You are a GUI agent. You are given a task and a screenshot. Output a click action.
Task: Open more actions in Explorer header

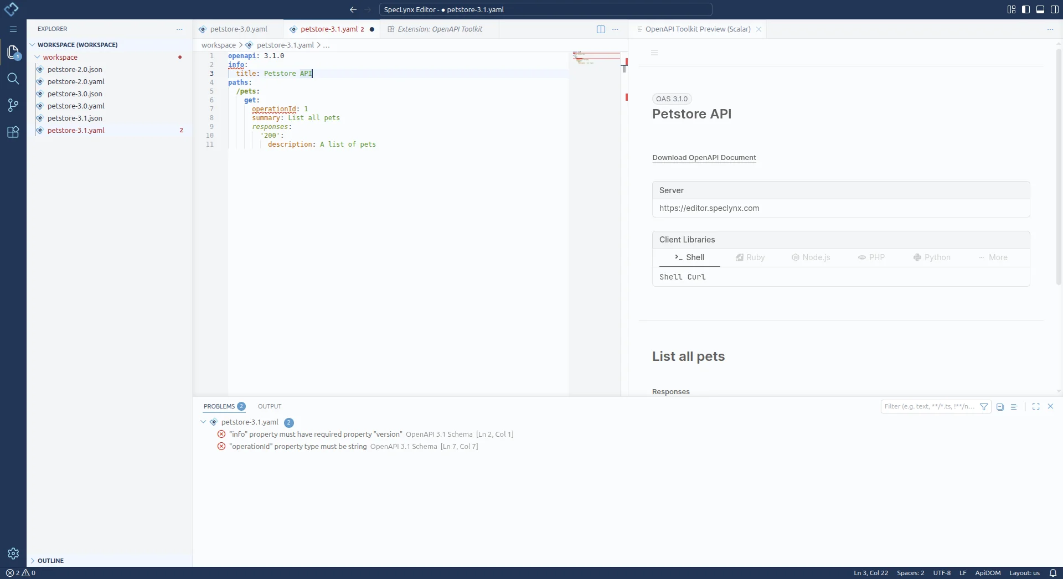pos(179,29)
